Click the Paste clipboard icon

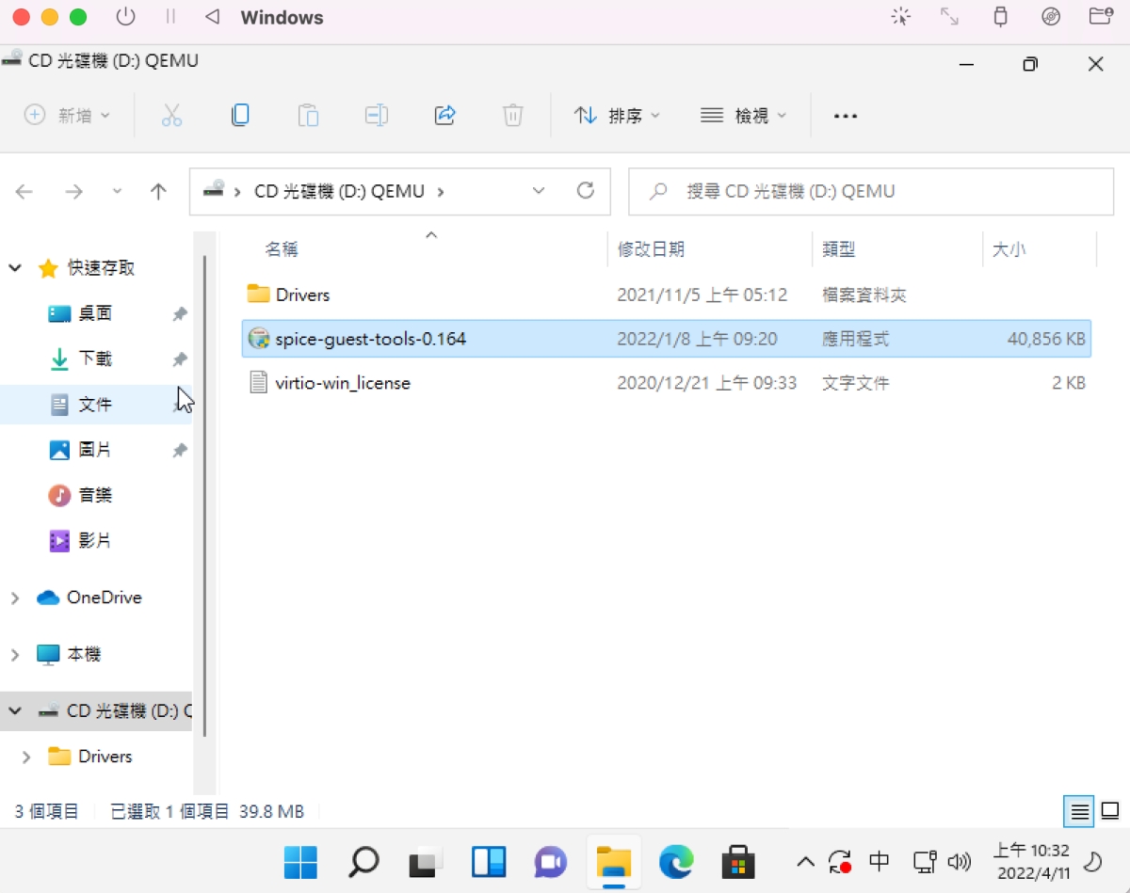pyautogui.click(x=308, y=116)
